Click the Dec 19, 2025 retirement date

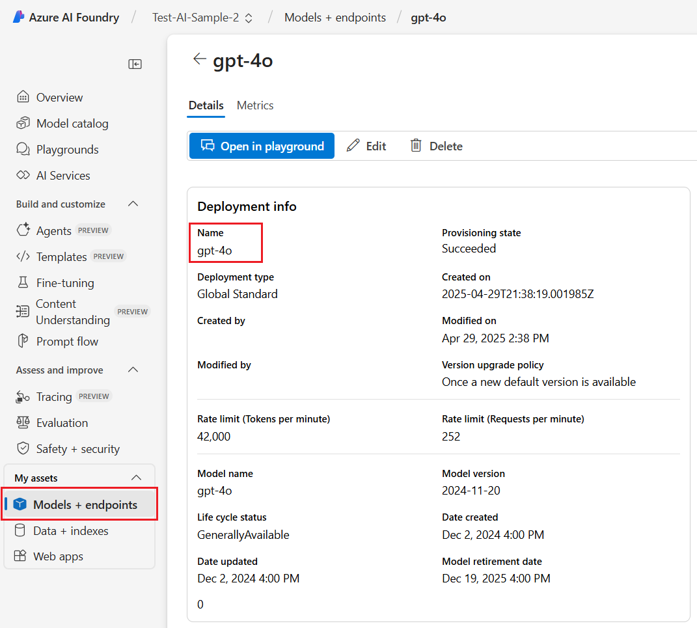[x=496, y=579]
